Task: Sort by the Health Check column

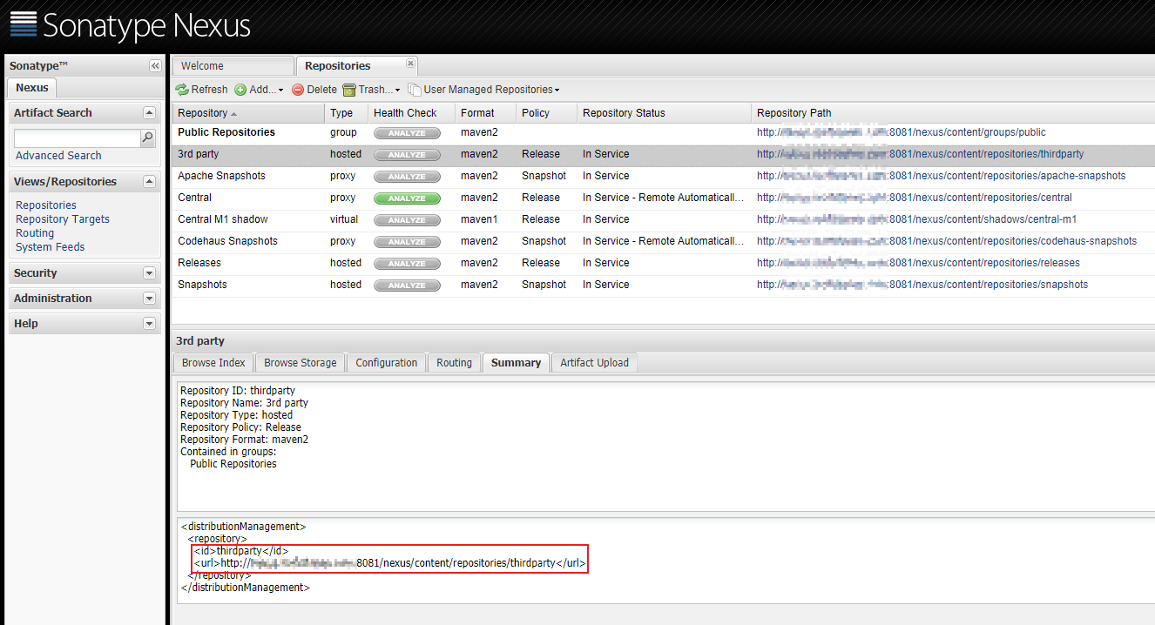Action: (x=411, y=113)
